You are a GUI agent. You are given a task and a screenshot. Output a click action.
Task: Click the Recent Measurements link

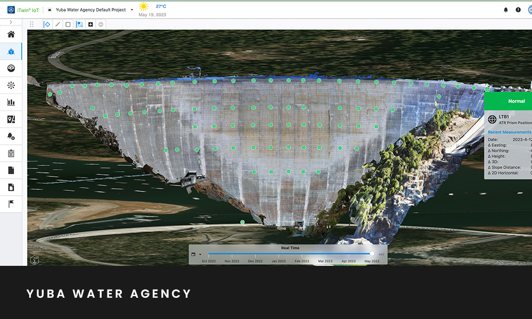coord(509,132)
